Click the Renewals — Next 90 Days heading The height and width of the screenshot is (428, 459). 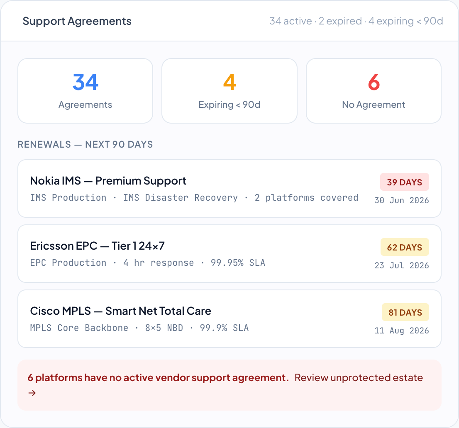pos(85,144)
